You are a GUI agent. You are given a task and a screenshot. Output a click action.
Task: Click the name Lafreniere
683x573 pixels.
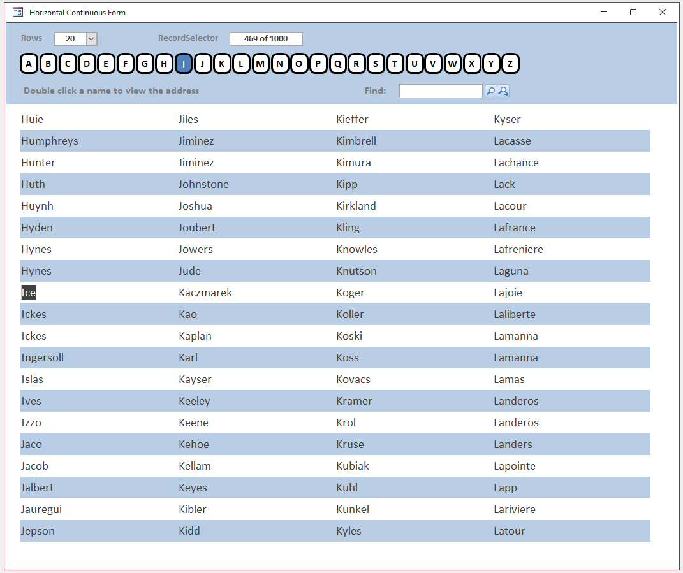click(518, 249)
